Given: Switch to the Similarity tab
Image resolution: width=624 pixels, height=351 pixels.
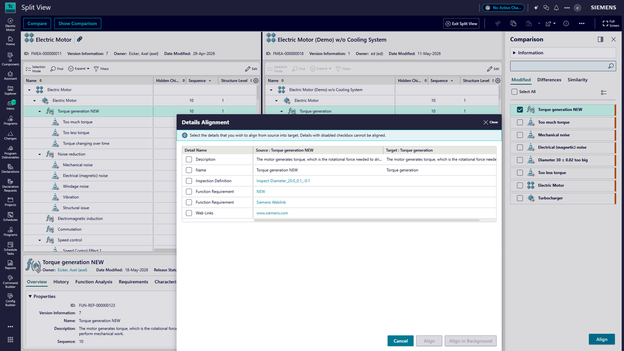Looking at the screenshot, I should click(578, 80).
